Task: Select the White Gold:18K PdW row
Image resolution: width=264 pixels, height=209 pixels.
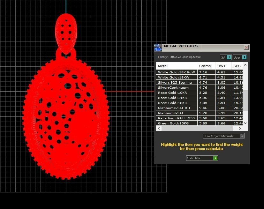Action: tap(199, 72)
